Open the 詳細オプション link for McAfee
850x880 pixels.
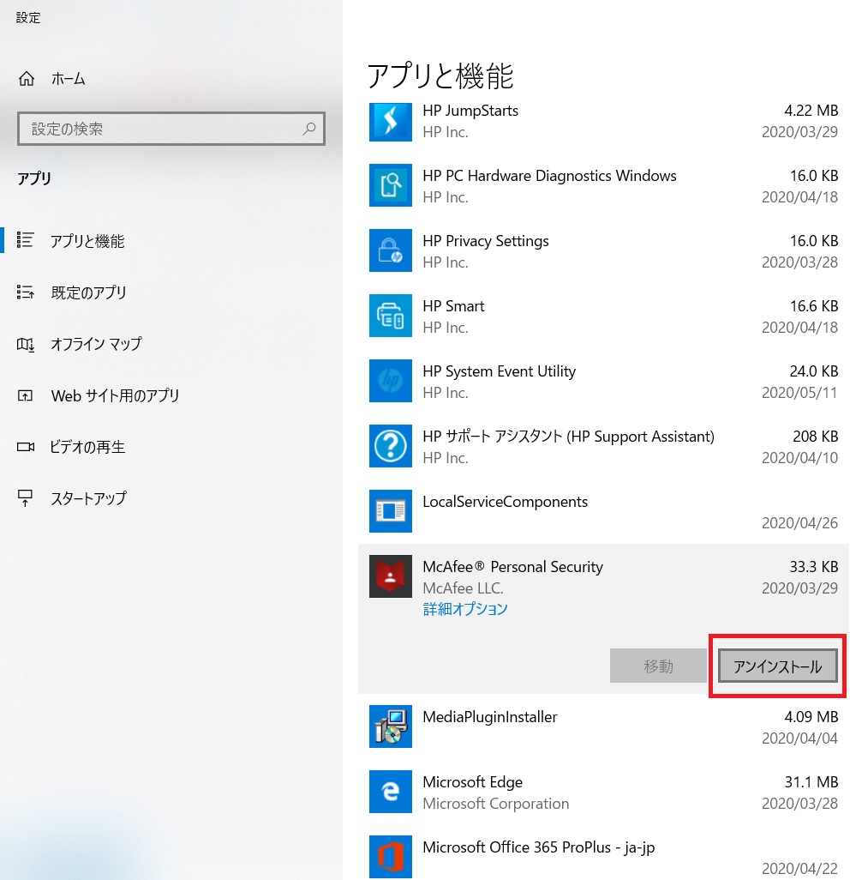(x=464, y=609)
